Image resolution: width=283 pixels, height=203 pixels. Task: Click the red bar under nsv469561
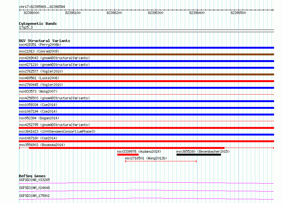click(146, 81)
